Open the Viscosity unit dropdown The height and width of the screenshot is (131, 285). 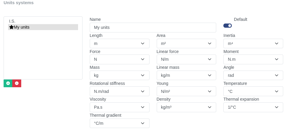pos(119,107)
